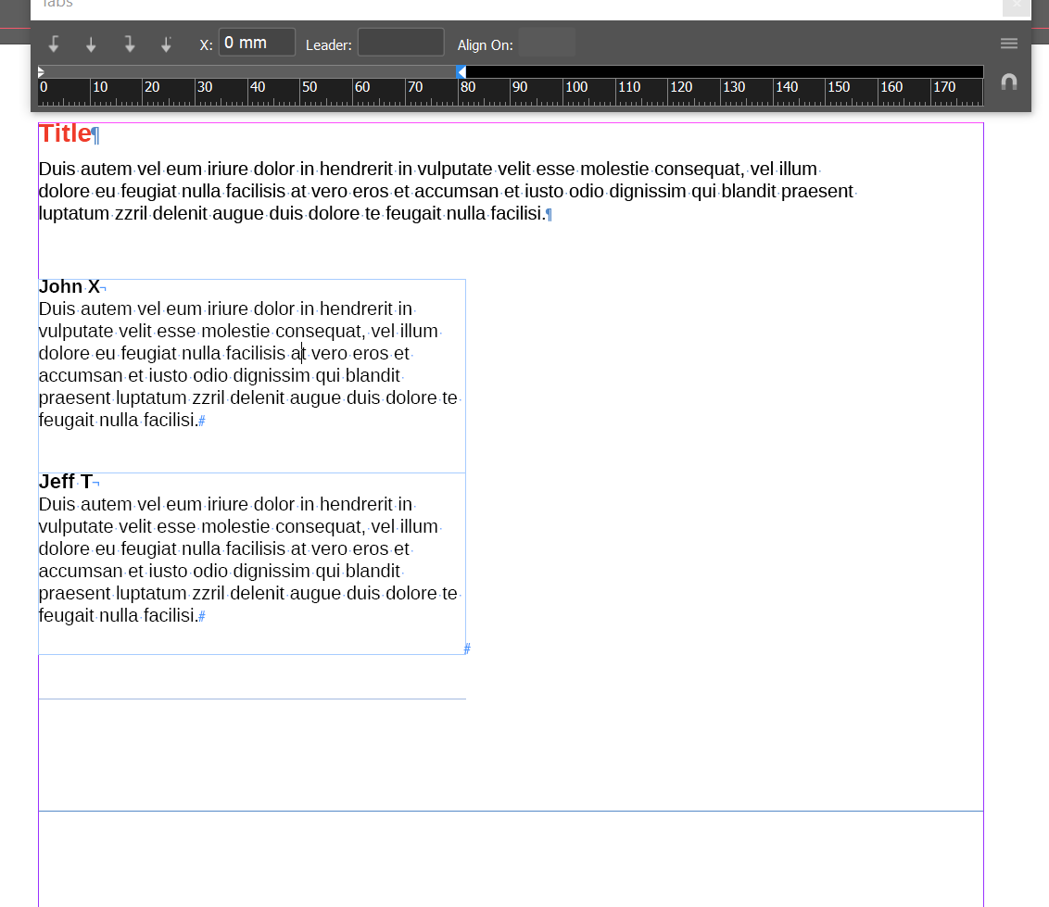The width and height of the screenshot is (1049, 907).
Task: Click the overset text indicator after 'feugait nulla facilisi'
Action: point(202,421)
